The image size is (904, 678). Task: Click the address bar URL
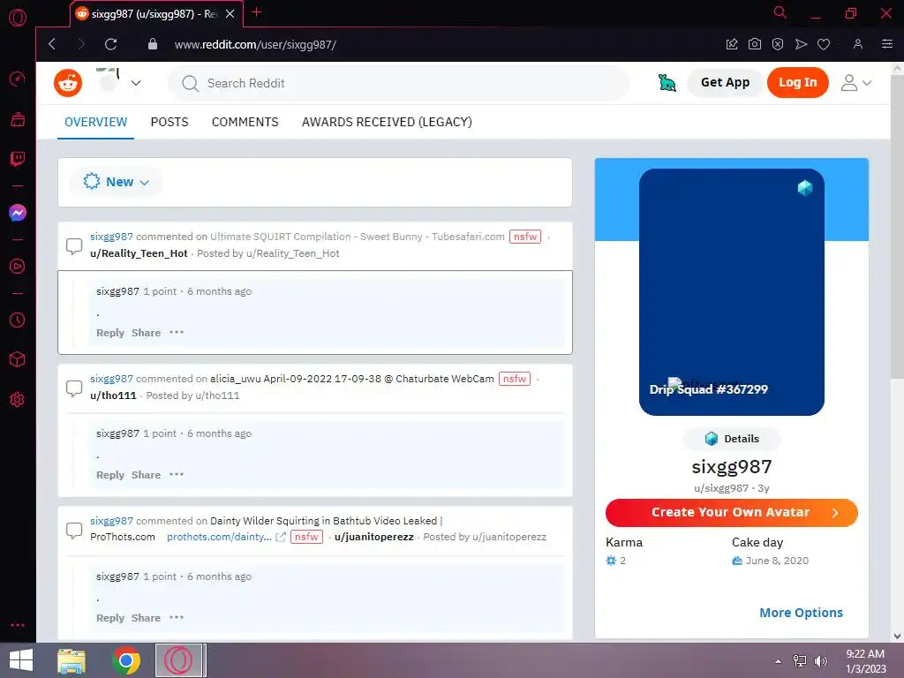click(255, 44)
